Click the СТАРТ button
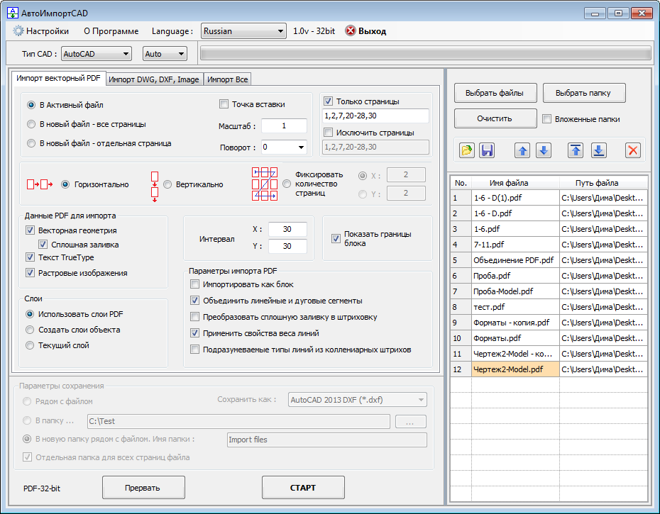Screen dimensions: 660x514 (303, 487)
